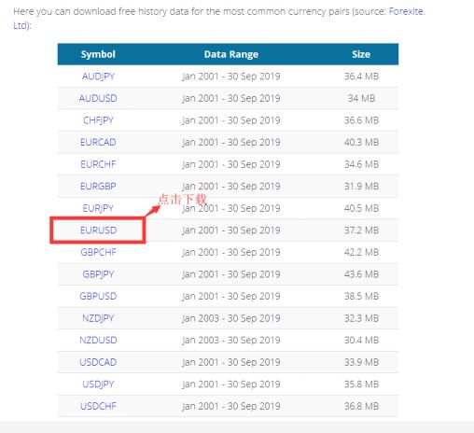
Task: Download EURJPY history data
Action: pyautogui.click(x=98, y=208)
